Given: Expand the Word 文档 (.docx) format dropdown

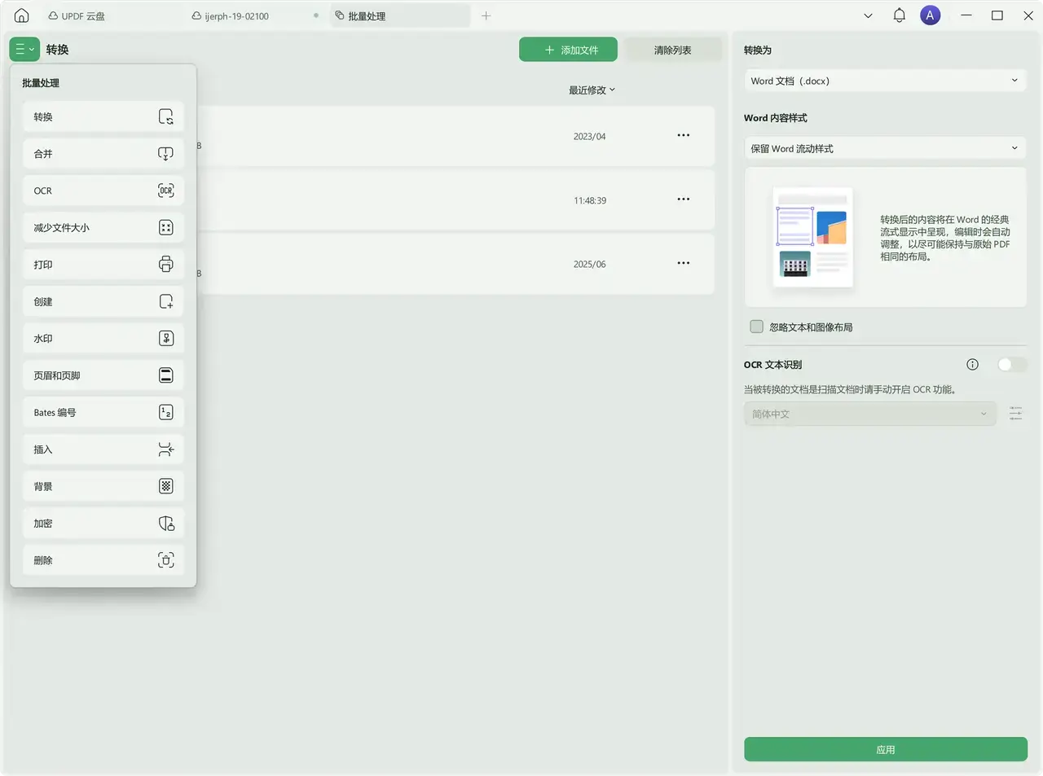Looking at the screenshot, I should pos(884,81).
